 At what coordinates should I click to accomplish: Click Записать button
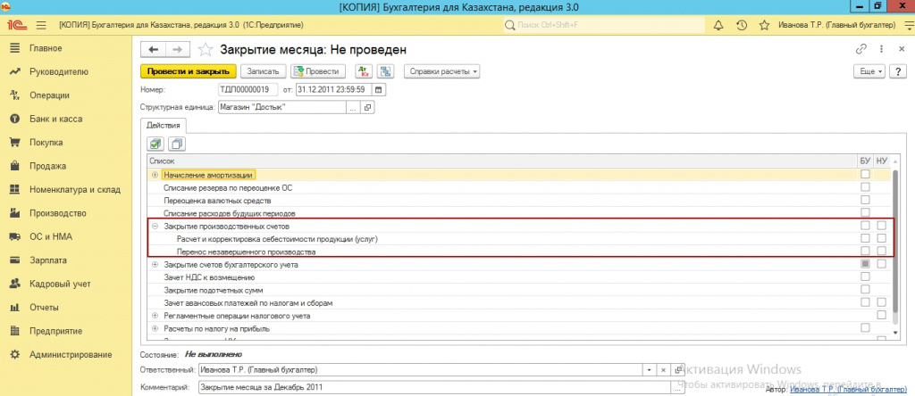pos(264,71)
